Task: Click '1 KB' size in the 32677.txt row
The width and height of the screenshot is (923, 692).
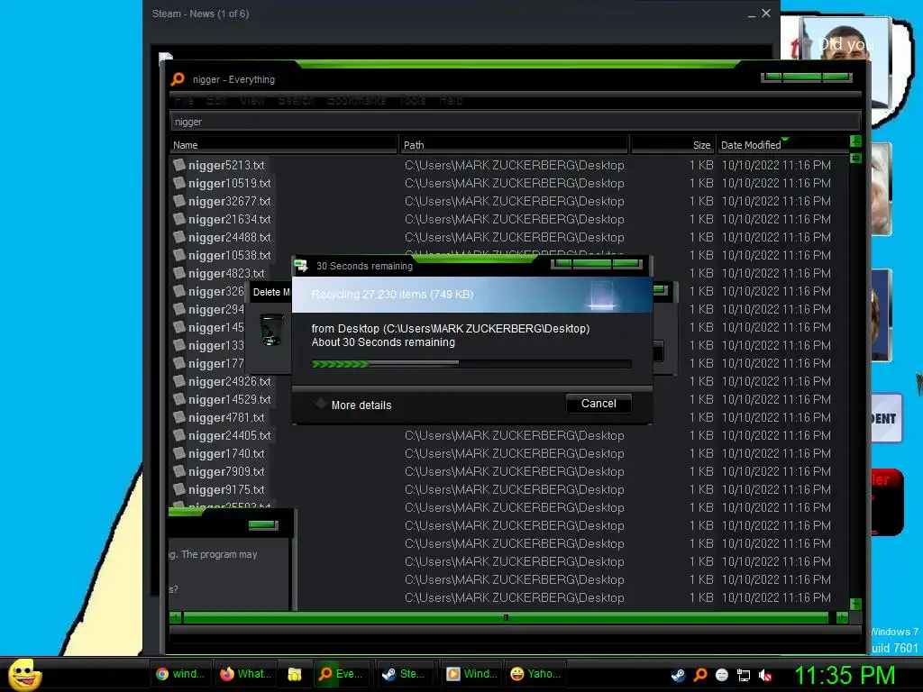Action: [x=701, y=201]
